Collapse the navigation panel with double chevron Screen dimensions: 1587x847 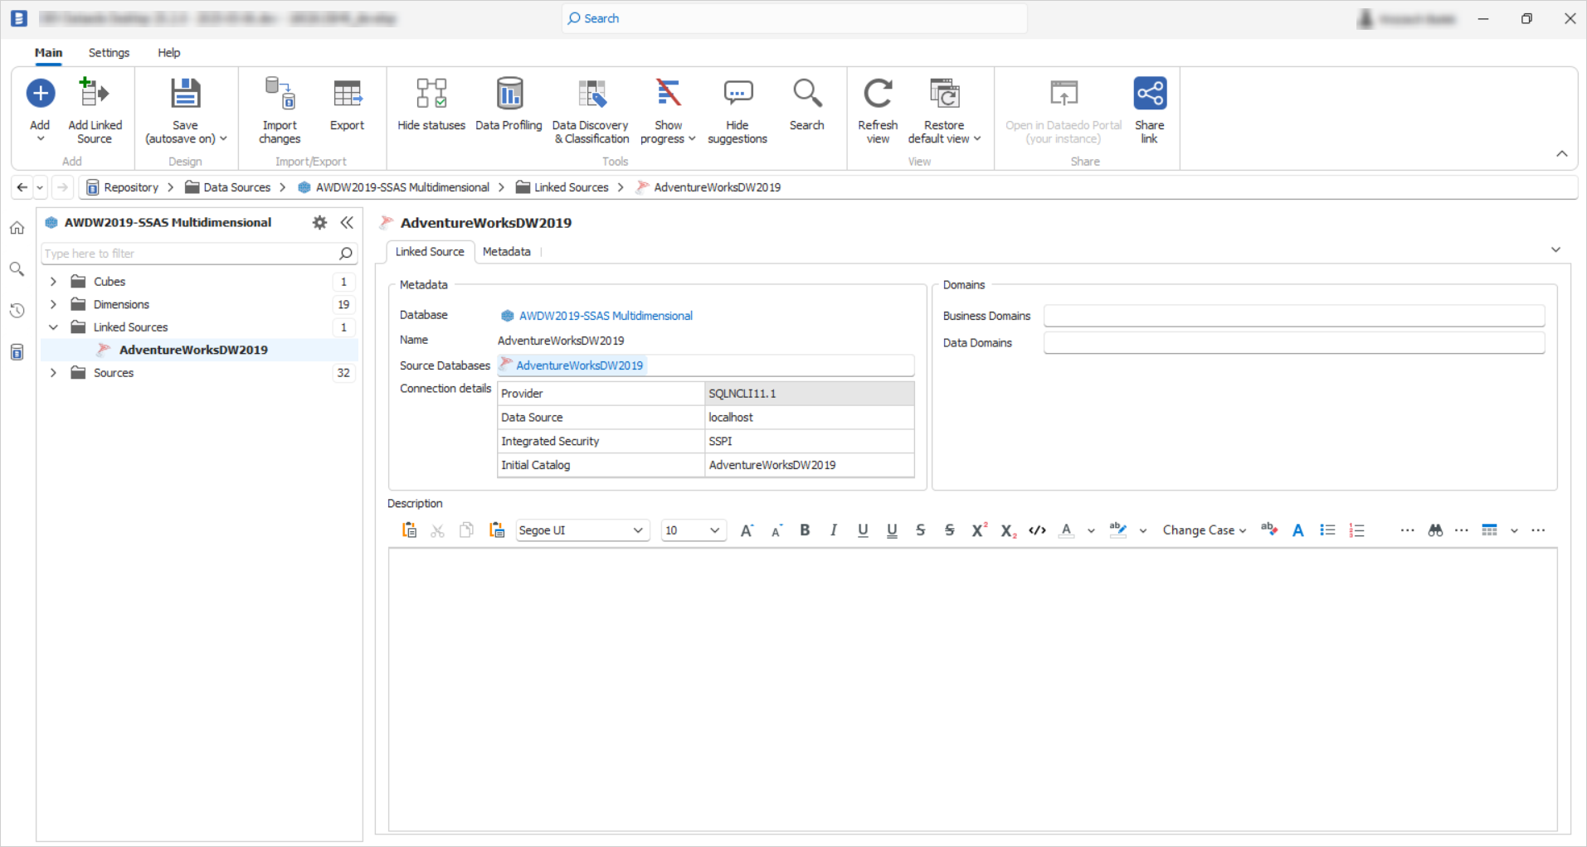tap(347, 222)
